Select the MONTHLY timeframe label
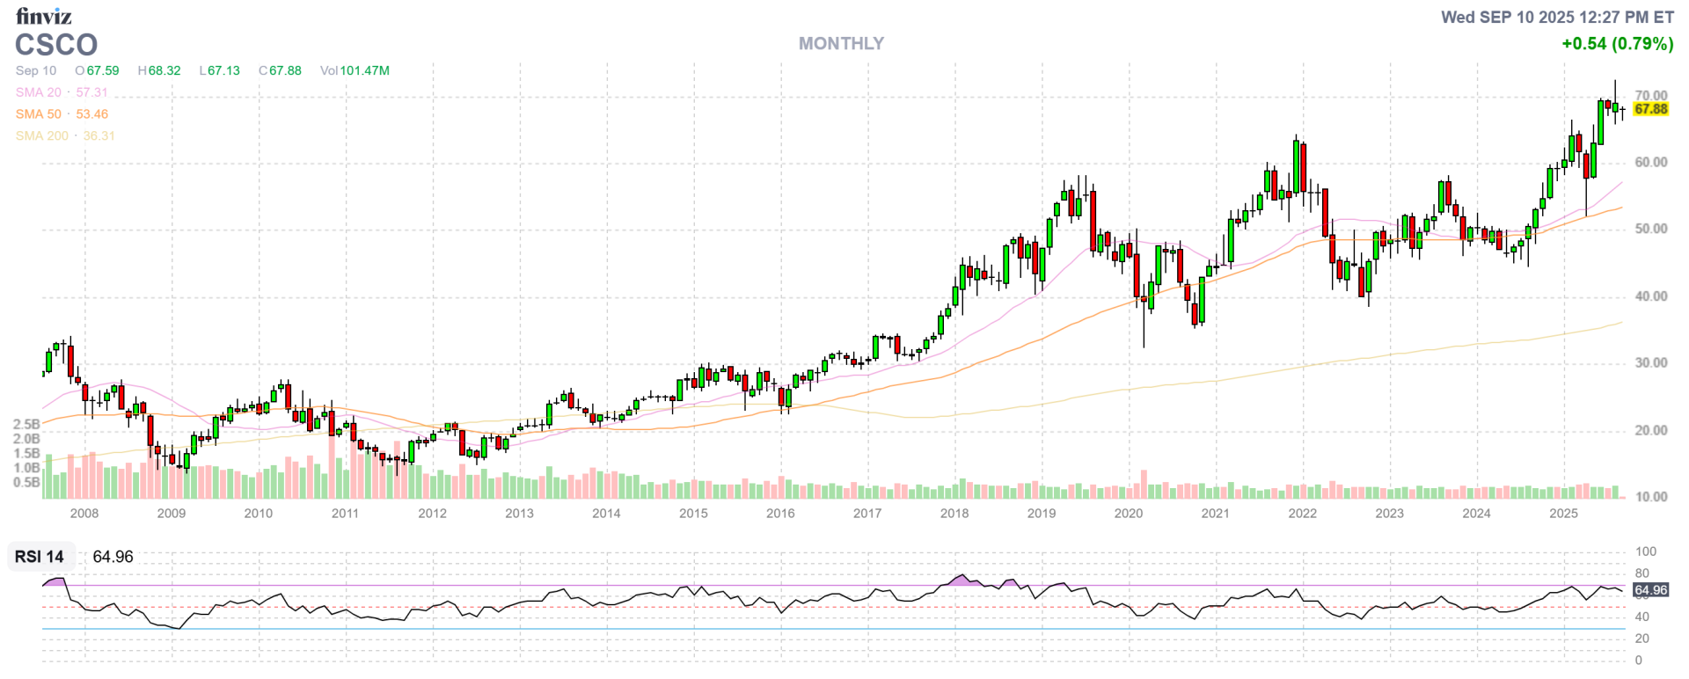 pos(841,43)
